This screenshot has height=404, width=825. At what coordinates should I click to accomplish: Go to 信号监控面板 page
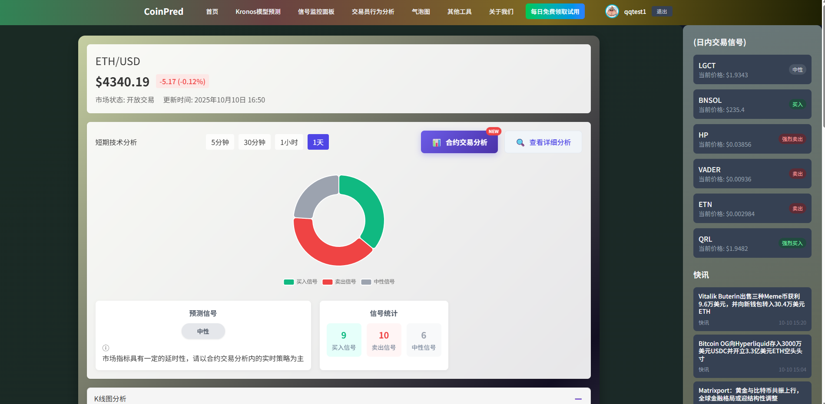[316, 12]
